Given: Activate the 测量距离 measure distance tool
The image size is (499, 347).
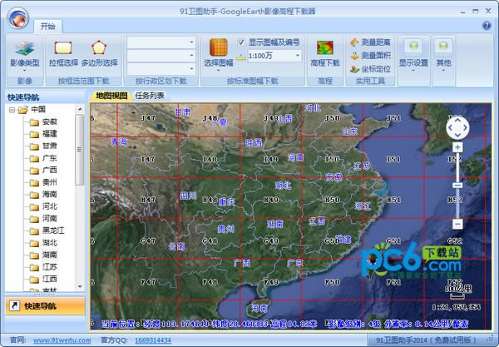Looking at the screenshot, I should 371,42.
